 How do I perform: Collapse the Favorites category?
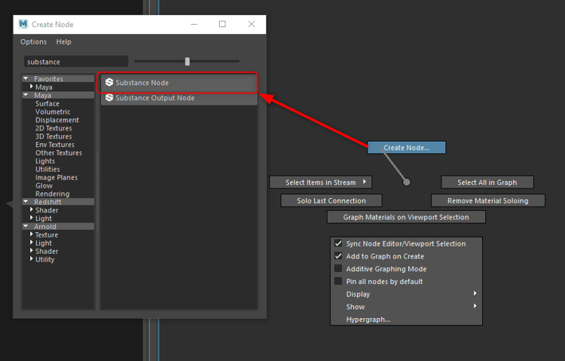[x=26, y=78]
